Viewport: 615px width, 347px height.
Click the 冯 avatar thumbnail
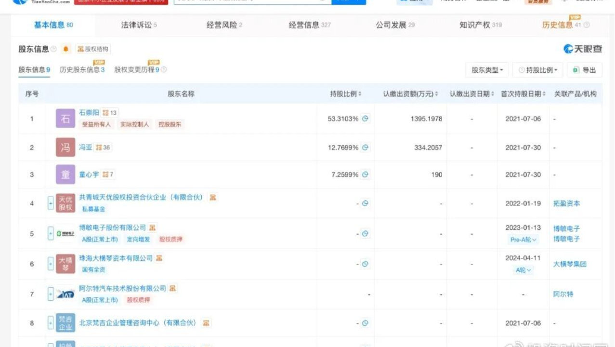pyautogui.click(x=65, y=147)
